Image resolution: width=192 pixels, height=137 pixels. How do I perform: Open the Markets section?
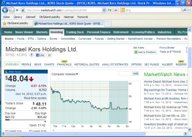42,32
